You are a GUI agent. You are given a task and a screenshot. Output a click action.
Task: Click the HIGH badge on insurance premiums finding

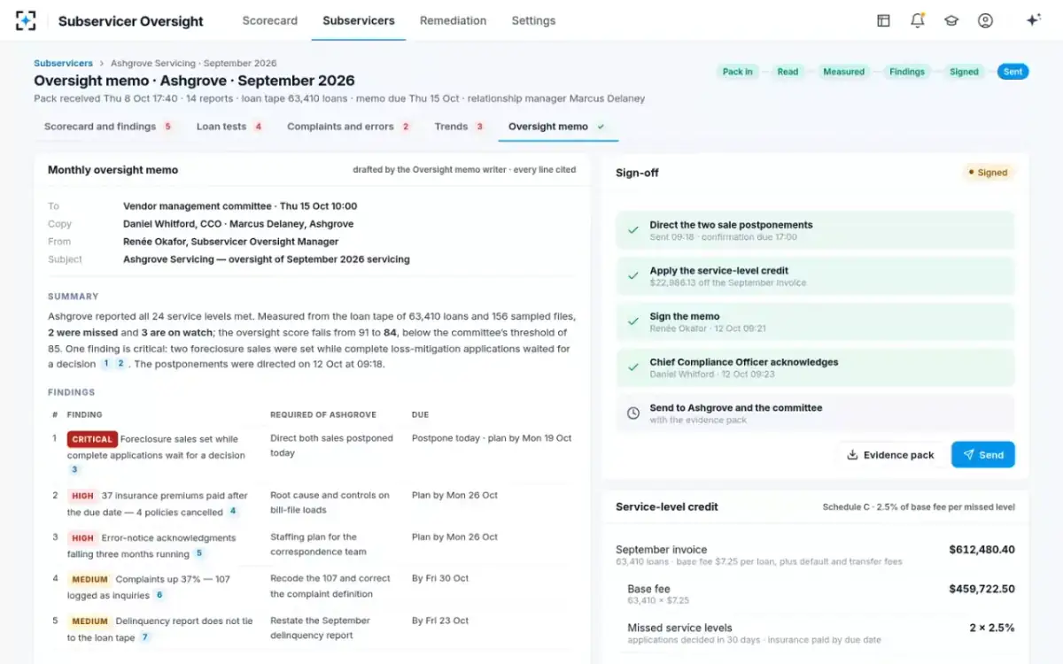[x=82, y=496]
